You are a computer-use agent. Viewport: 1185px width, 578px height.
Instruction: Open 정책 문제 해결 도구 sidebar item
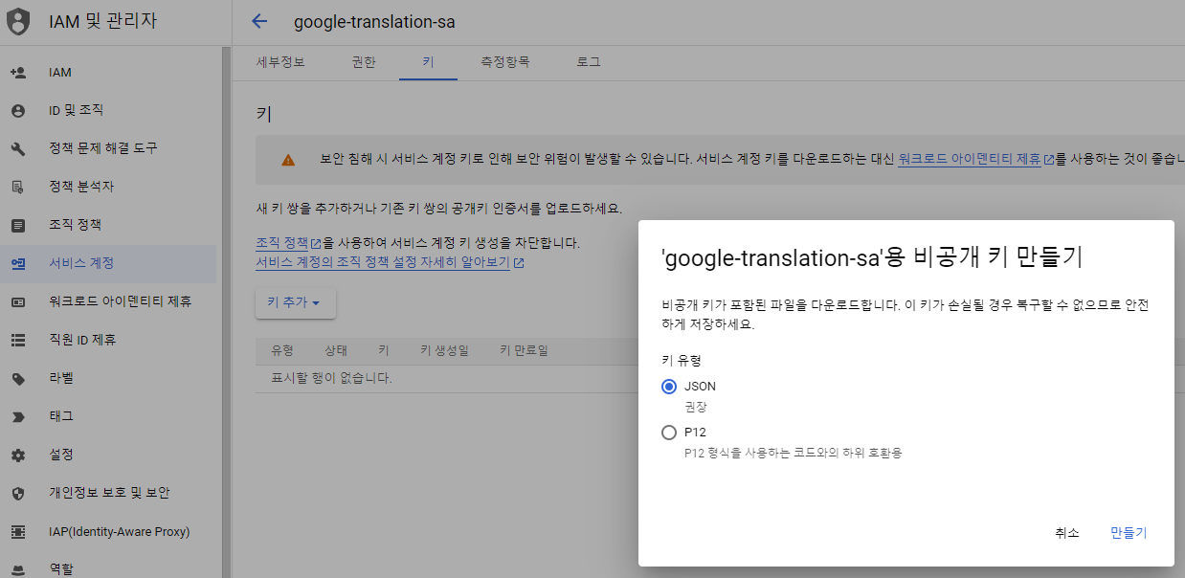point(108,148)
